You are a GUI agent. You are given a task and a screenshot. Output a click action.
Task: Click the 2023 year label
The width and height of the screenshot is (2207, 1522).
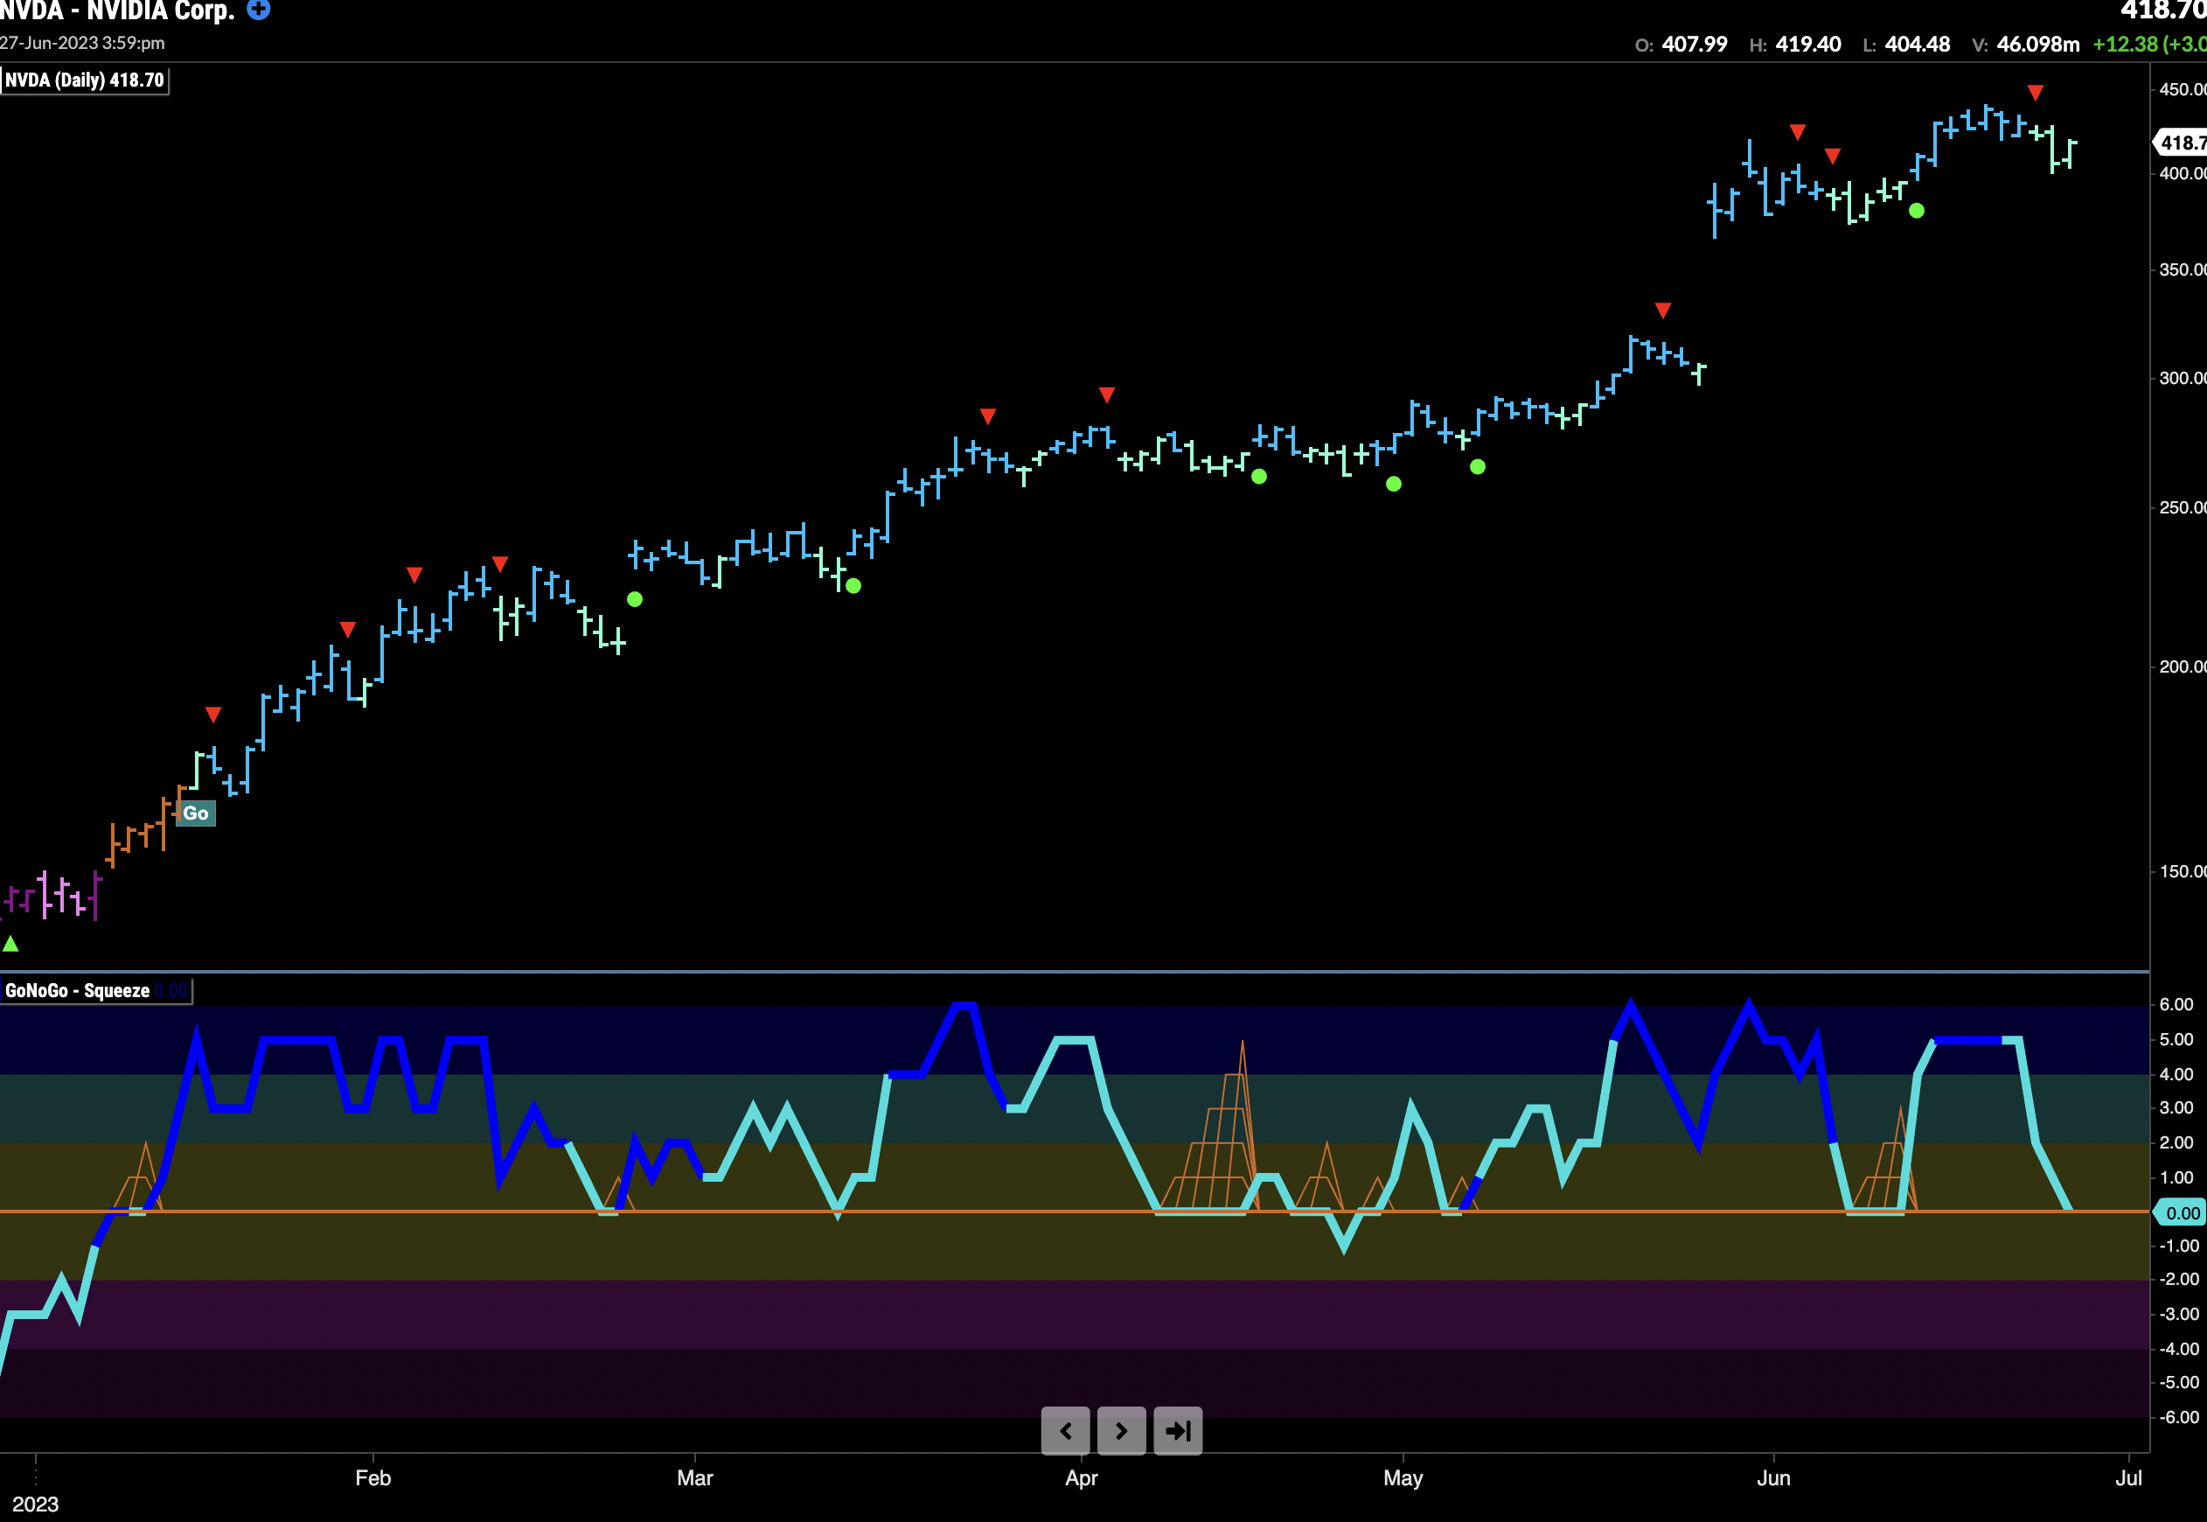pyautogui.click(x=35, y=1504)
